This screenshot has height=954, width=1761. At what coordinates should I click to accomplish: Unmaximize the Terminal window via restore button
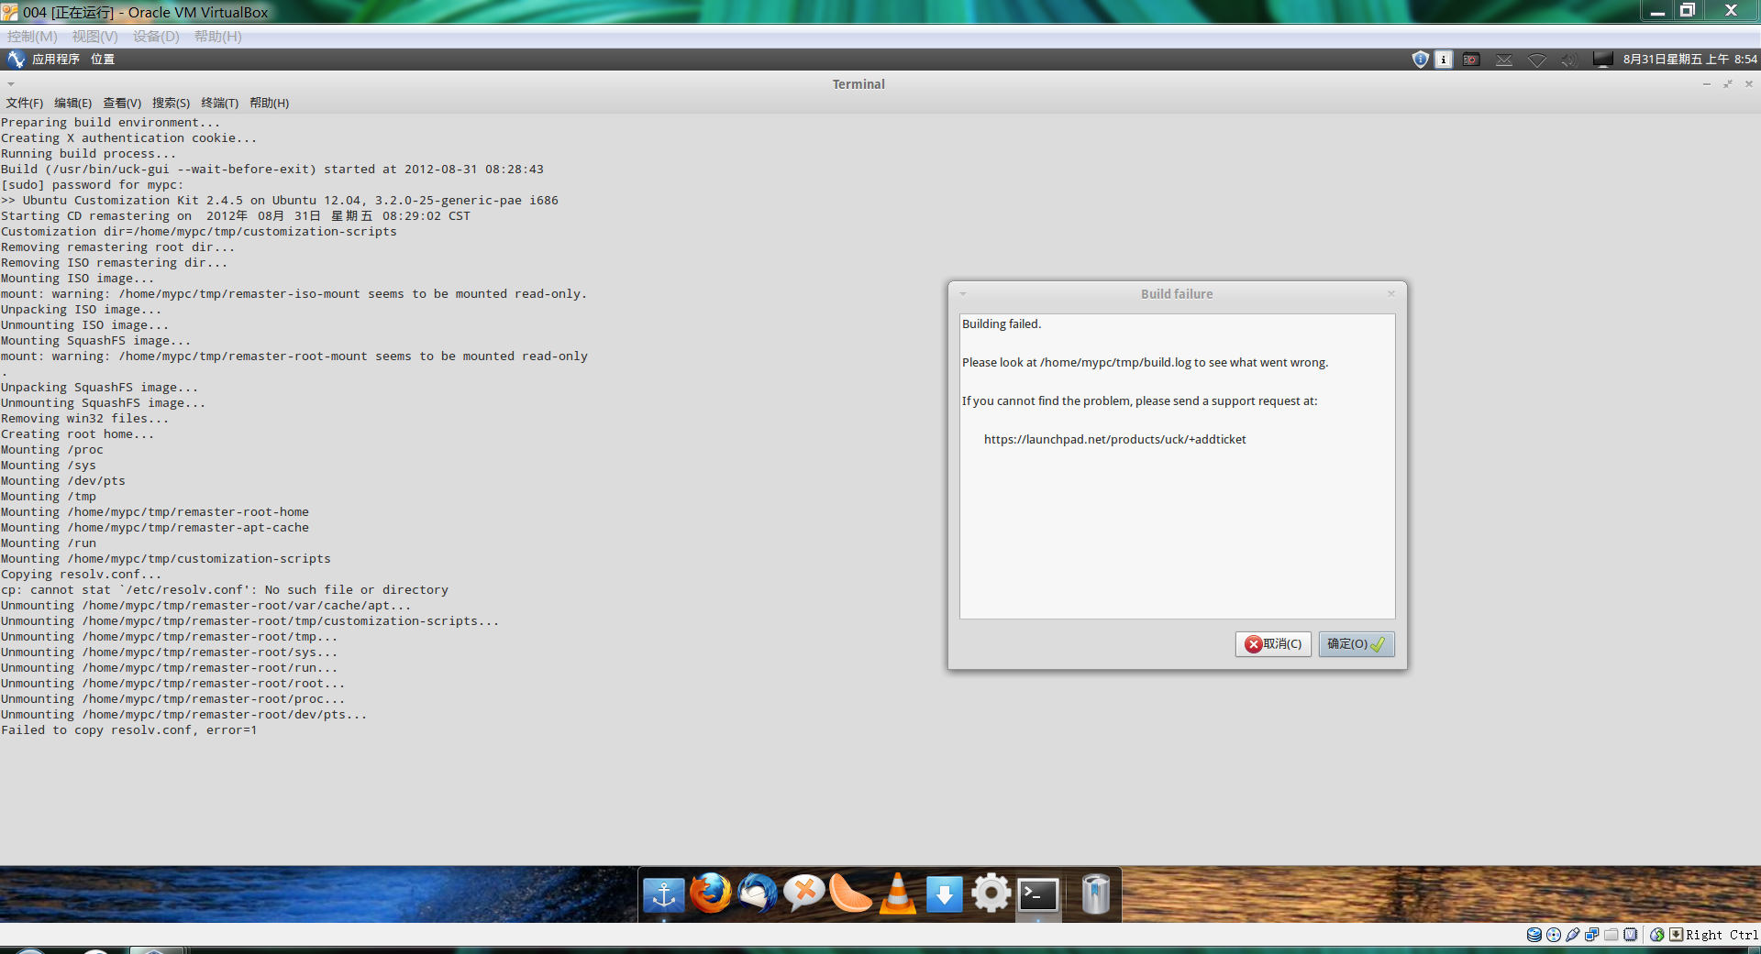1728,83
